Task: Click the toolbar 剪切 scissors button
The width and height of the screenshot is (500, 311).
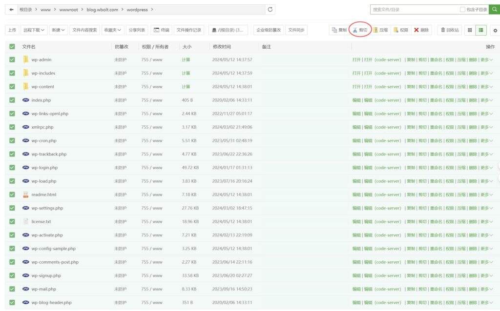Action: coord(360,30)
